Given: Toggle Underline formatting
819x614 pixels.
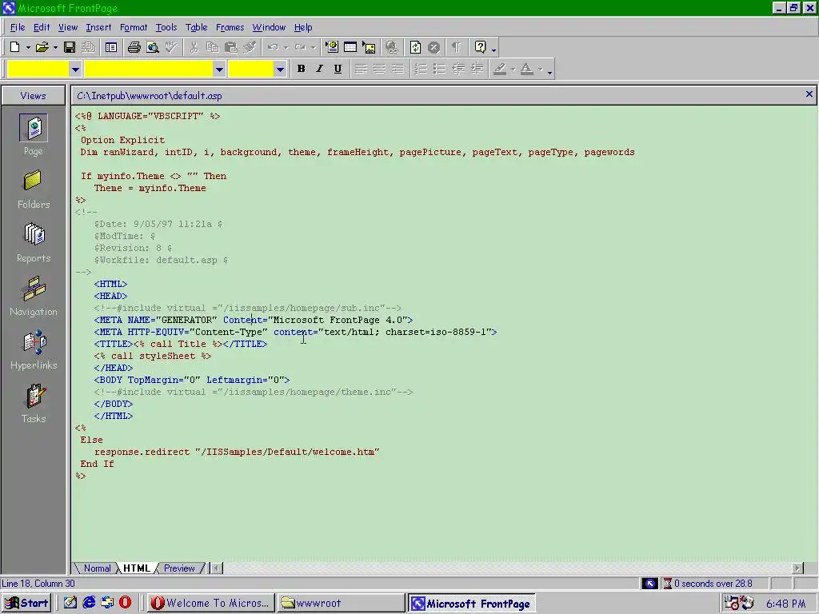Looking at the screenshot, I should [x=338, y=69].
